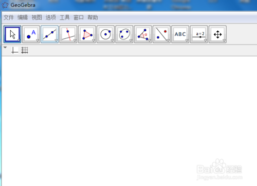Expand the Polygon tool dropdown arrow
This screenshot has height=186, width=257.
[x=94, y=40]
